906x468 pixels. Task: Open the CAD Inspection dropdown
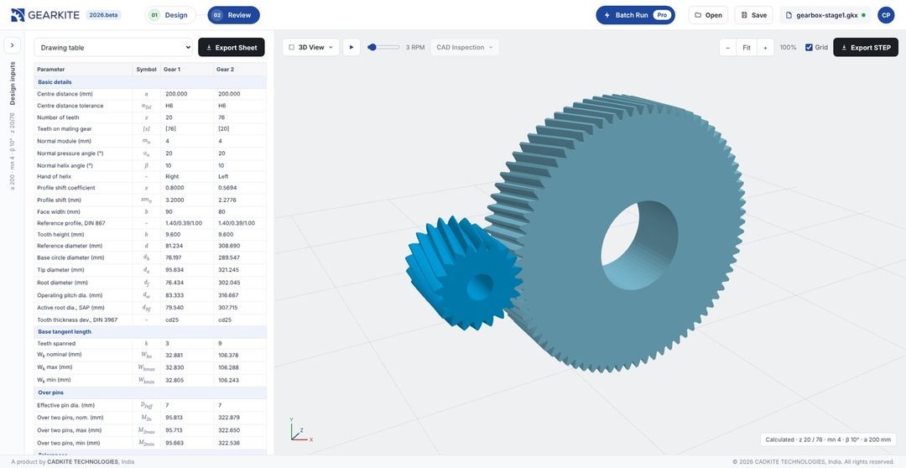(x=465, y=47)
